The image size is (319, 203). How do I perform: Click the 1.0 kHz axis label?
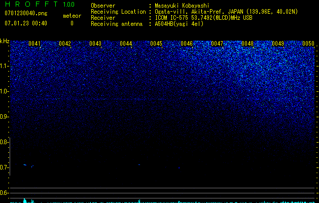[x=4, y=91]
